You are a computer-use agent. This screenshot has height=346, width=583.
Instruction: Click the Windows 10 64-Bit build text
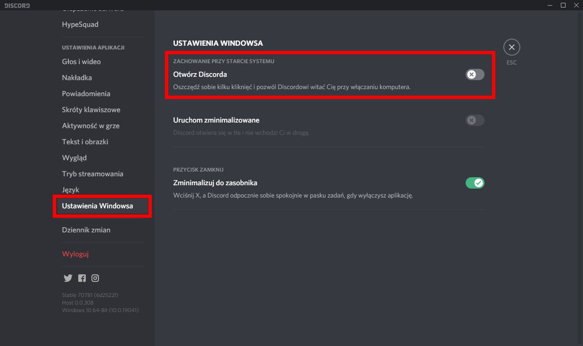[100, 310]
